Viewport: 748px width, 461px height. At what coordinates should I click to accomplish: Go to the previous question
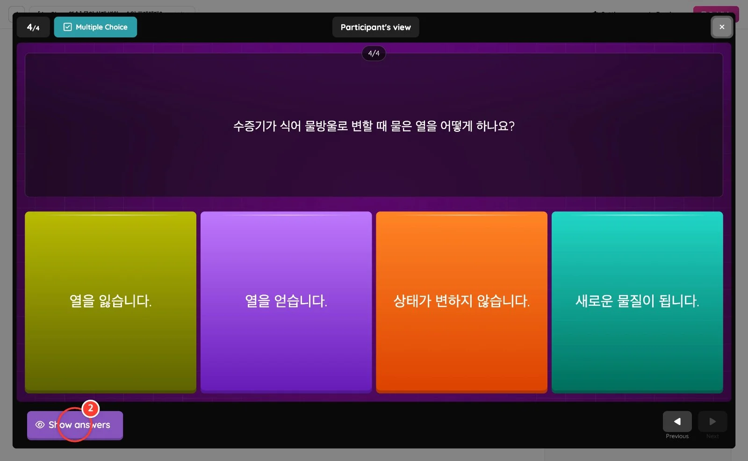coord(677,422)
